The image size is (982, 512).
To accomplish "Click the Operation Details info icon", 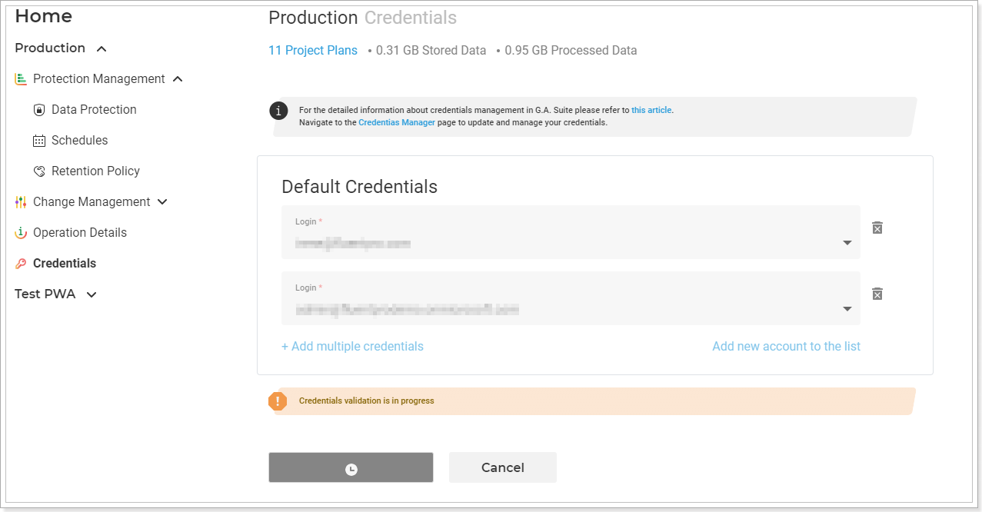I will 21,233.
